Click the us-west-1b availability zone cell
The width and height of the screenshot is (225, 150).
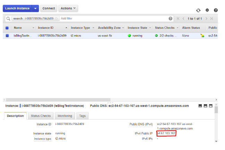(105, 36)
